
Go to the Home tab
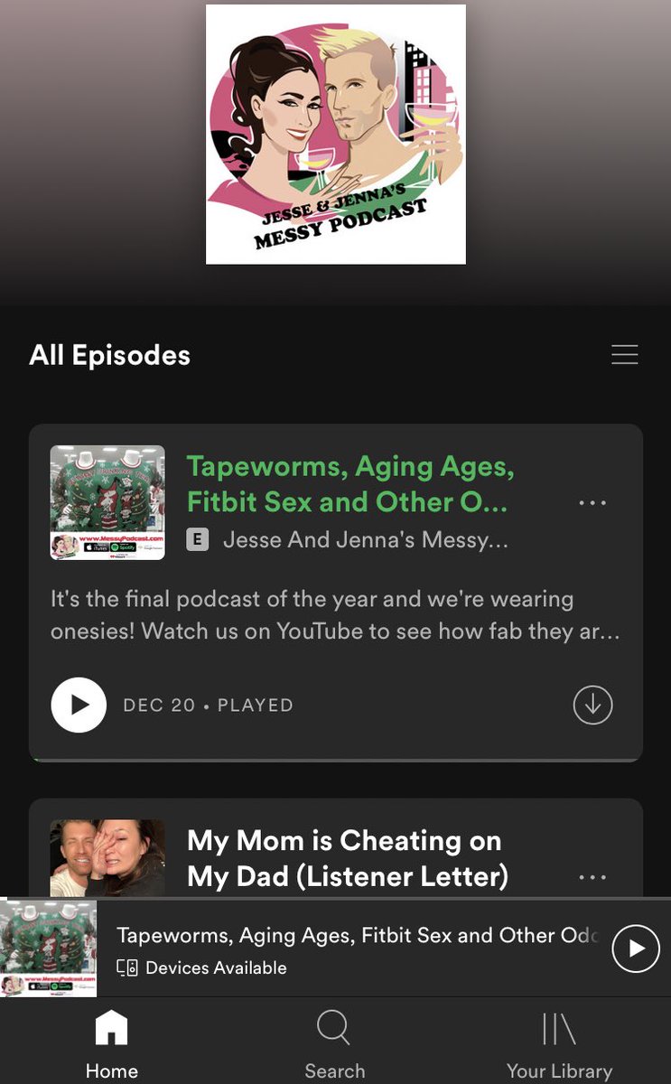click(112, 1044)
